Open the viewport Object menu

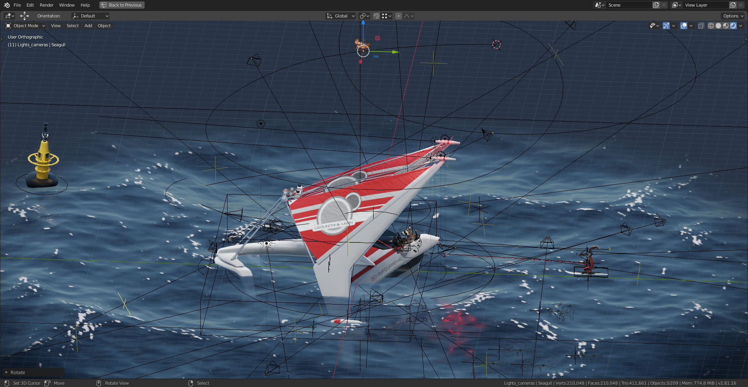pos(104,26)
